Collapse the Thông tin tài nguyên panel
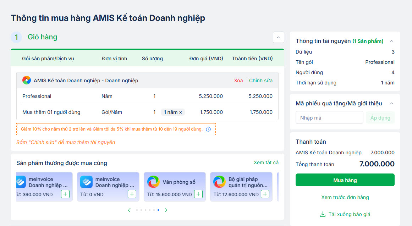This screenshot has height=226, width=412. click(x=391, y=41)
